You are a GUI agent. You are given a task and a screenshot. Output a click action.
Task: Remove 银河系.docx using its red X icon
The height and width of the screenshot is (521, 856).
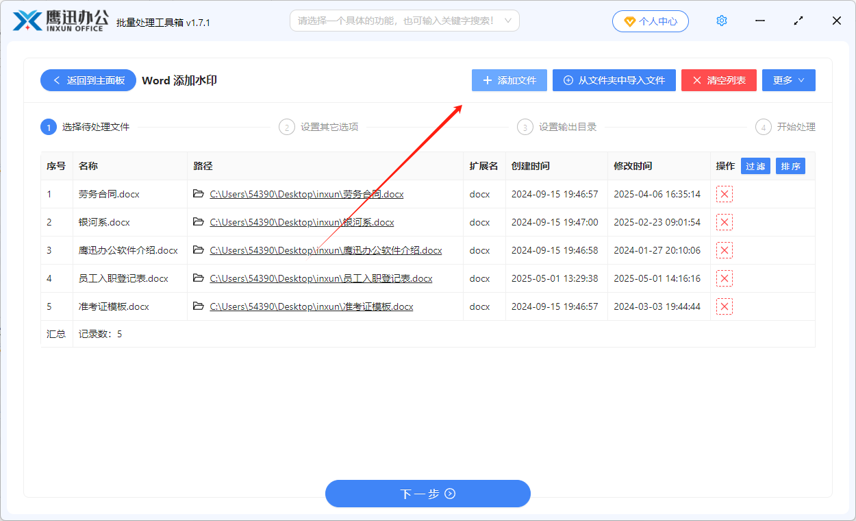(x=725, y=222)
